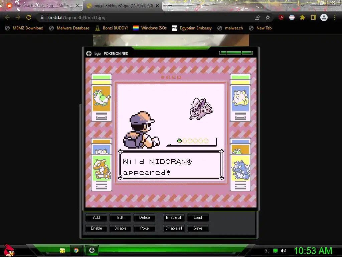Click the Rhydon card in game border

pos(240,172)
